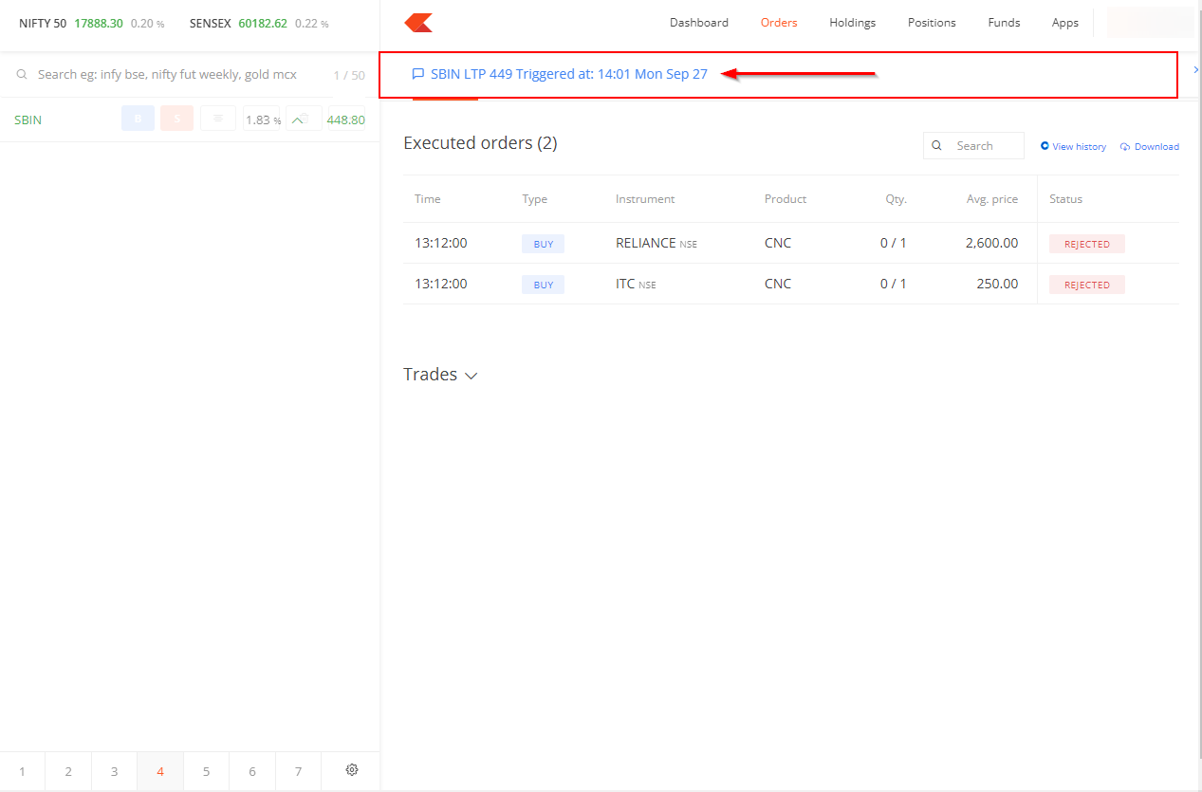This screenshot has height=792, width=1202.
Task: Click the 0 / 1 quantity of RELIANCE order
Action: (x=894, y=243)
